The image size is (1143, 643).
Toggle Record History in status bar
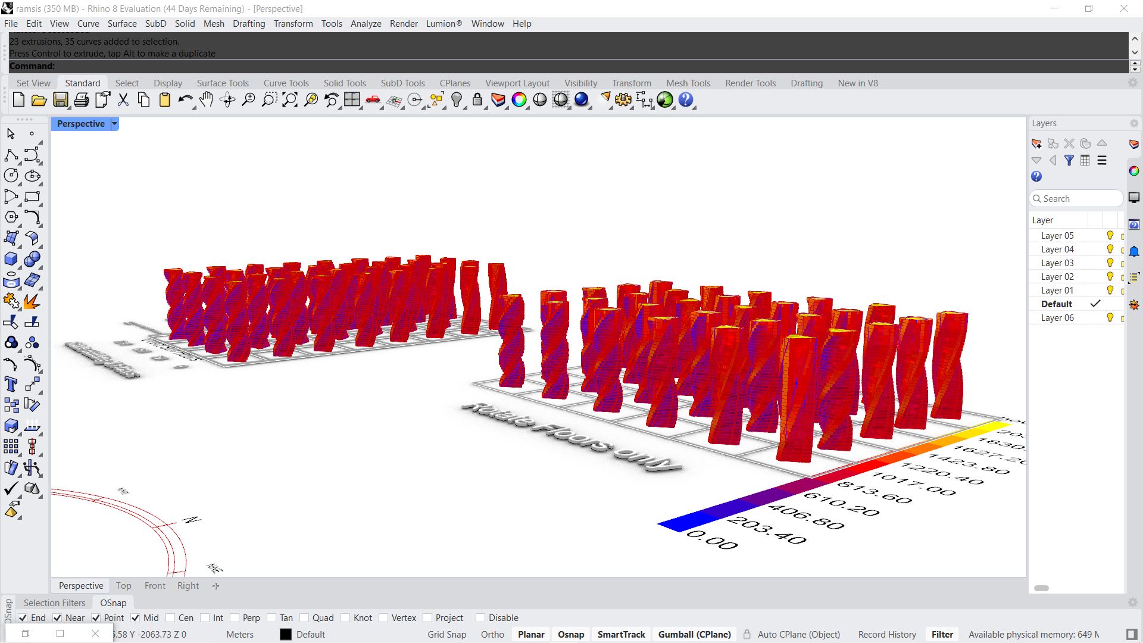point(887,635)
